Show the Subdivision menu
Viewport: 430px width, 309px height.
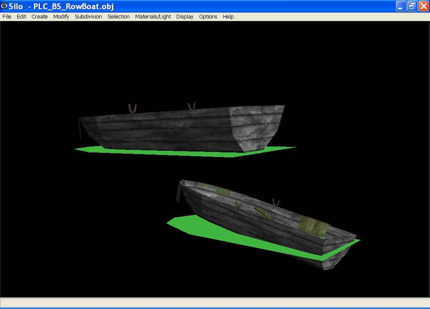pyautogui.click(x=88, y=17)
